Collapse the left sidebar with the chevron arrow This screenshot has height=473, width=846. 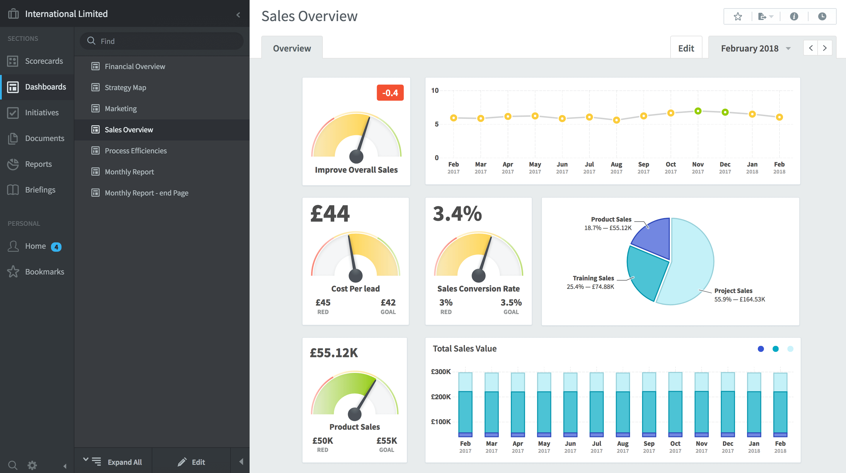(238, 14)
